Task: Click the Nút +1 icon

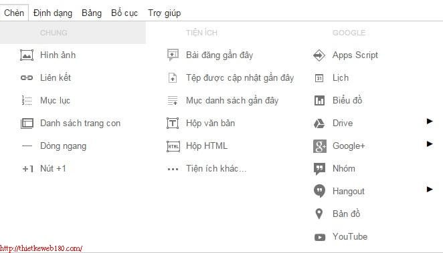Action: [27, 169]
